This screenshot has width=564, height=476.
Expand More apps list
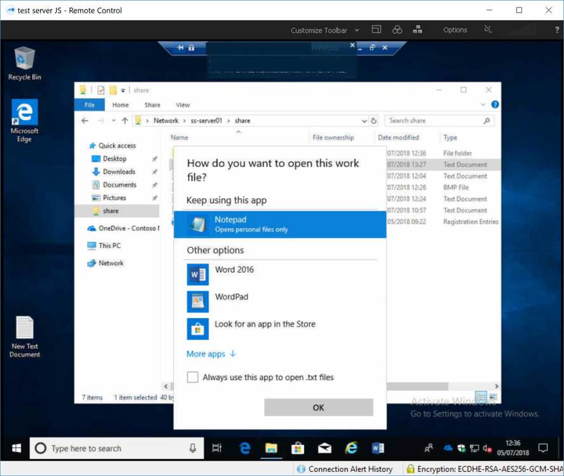pos(211,354)
